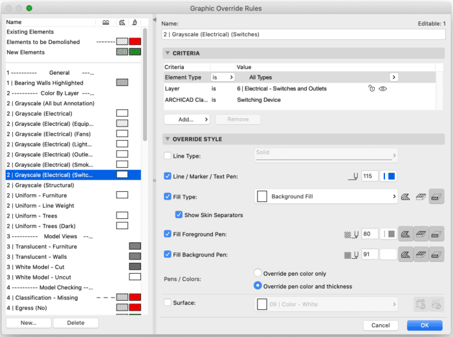Select rule 2 | Grayscale (Structural)

point(73,185)
